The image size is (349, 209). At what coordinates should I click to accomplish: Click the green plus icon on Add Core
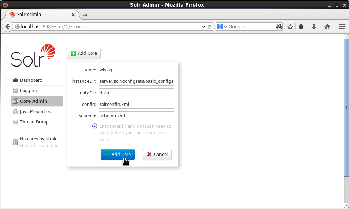point(73,53)
